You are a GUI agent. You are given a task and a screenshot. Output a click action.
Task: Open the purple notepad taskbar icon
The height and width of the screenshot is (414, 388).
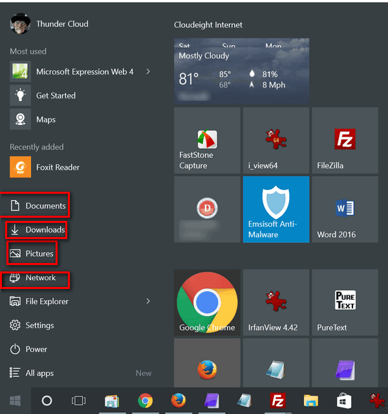click(211, 400)
